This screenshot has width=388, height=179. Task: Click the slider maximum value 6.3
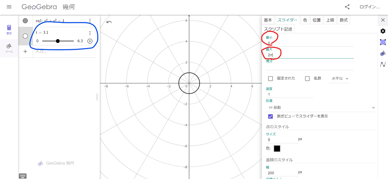[80, 41]
